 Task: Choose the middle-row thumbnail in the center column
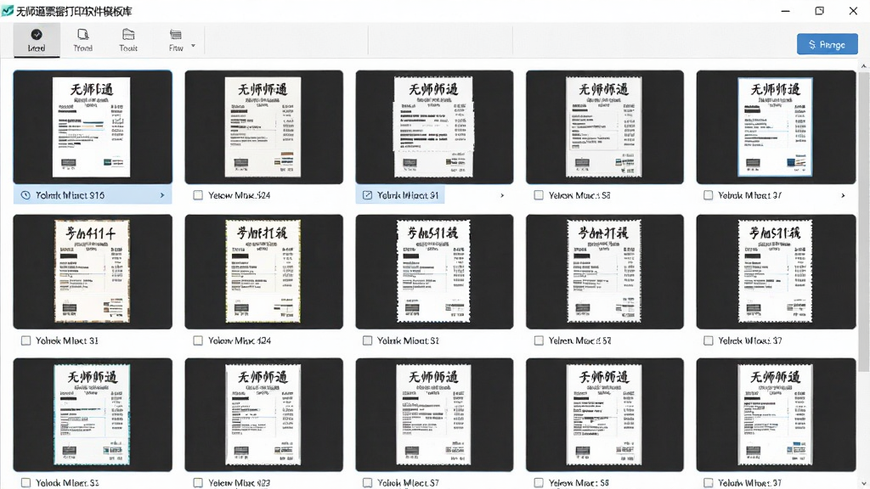(434, 272)
